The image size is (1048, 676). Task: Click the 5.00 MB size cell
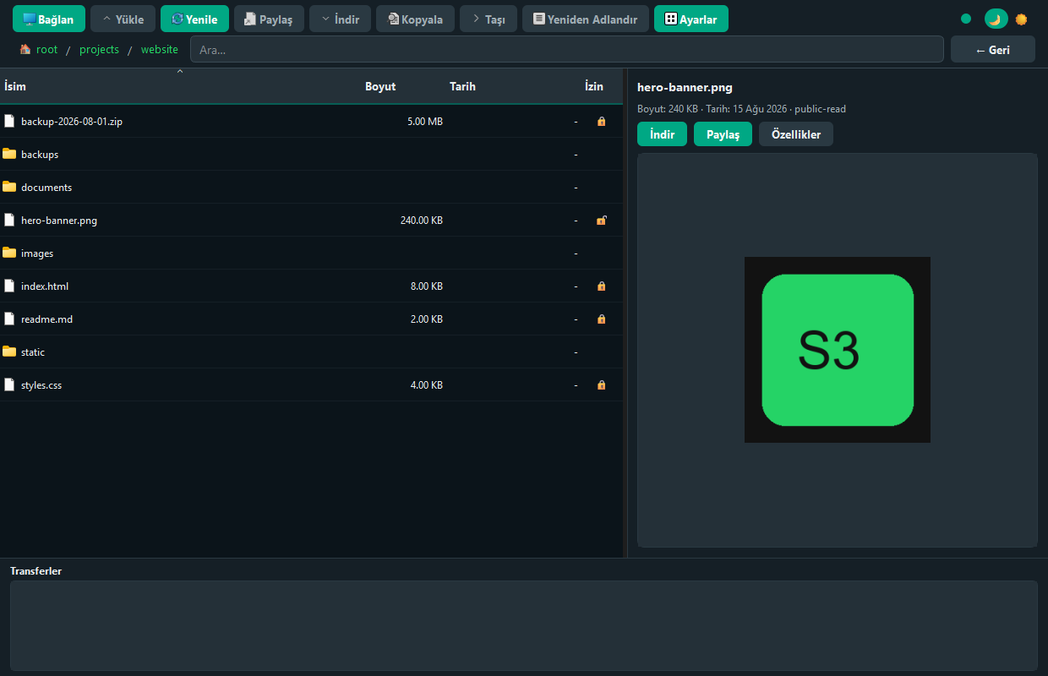tap(425, 122)
